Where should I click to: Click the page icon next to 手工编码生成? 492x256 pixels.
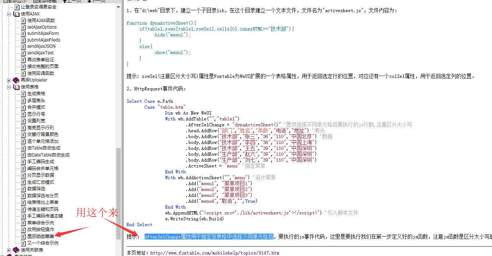(24, 162)
